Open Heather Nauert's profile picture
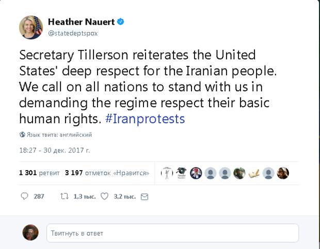The width and height of the screenshot is (320, 249). tap(31, 27)
